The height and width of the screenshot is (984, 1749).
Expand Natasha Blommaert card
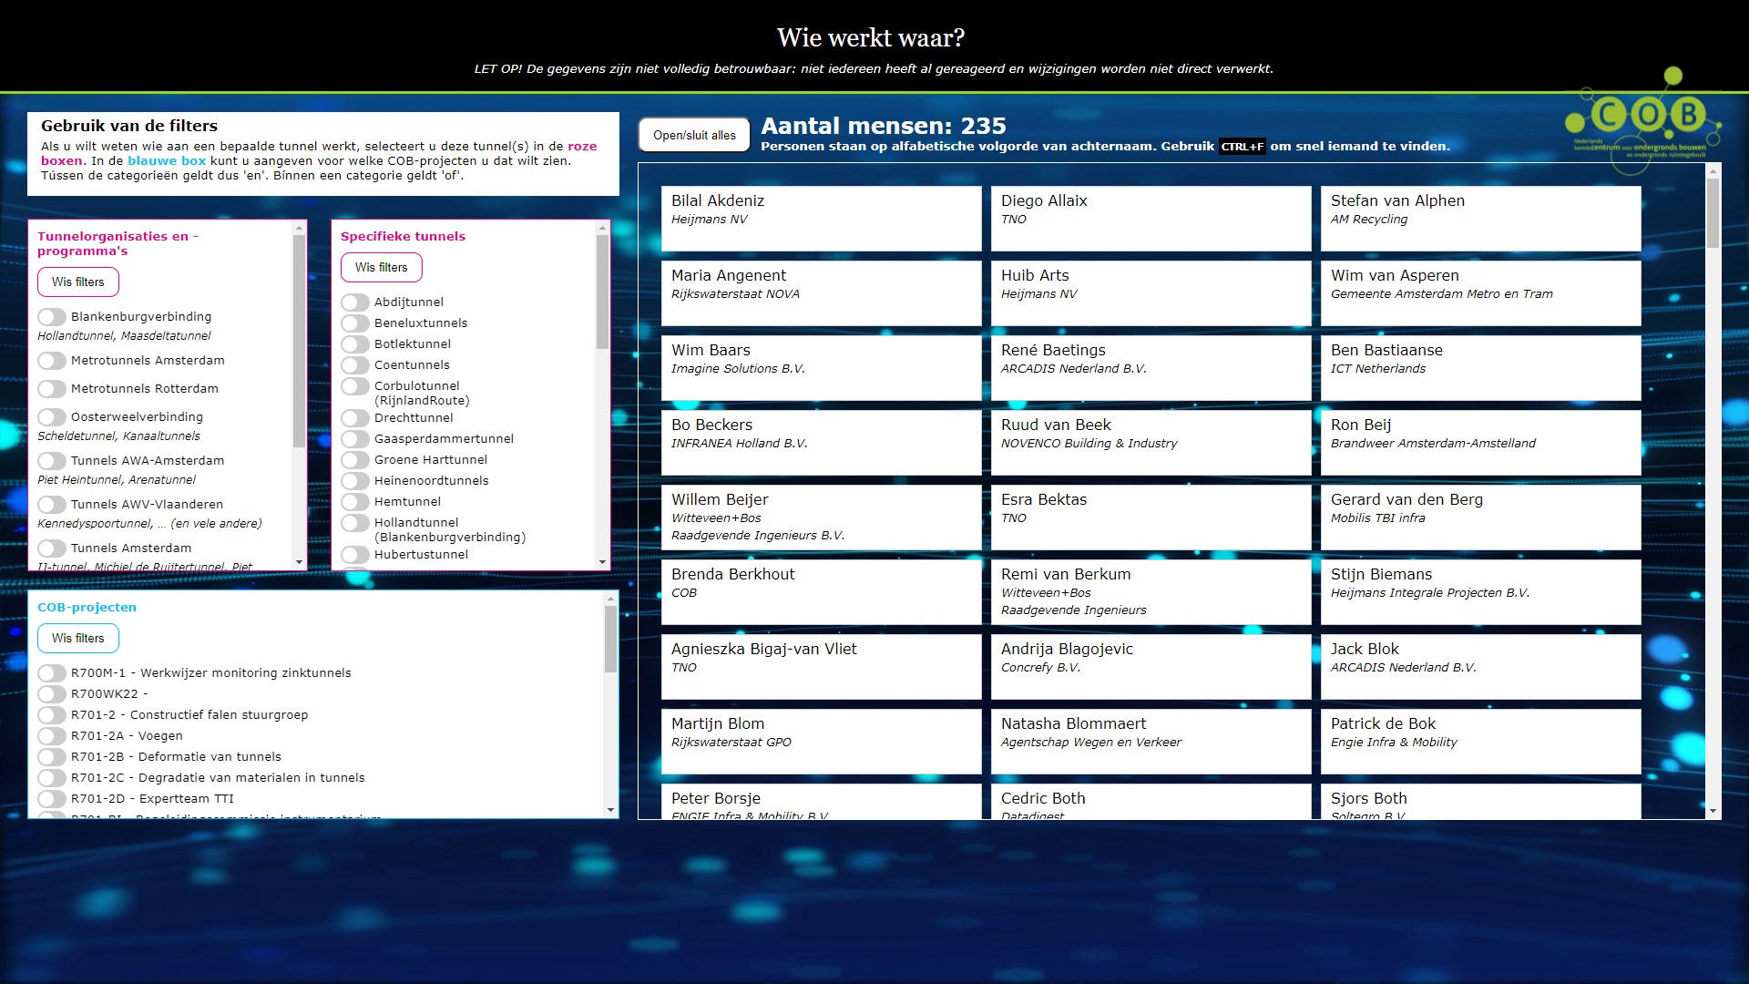coord(1151,741)
